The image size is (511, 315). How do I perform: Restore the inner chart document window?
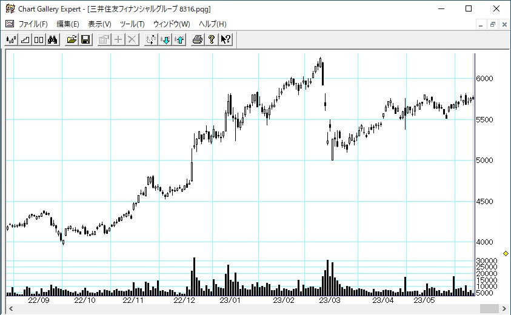(492, 24)
